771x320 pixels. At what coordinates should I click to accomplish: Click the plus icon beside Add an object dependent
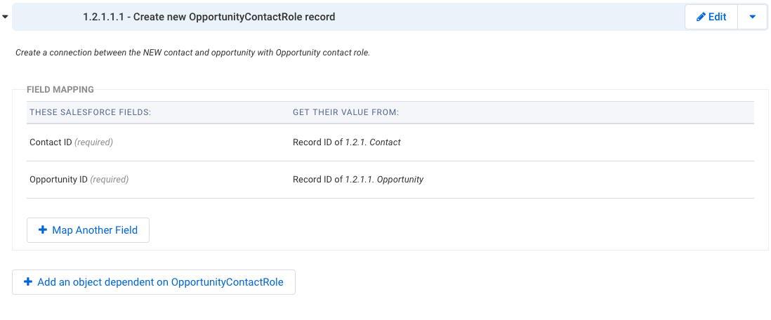click(x=28, y=282)
